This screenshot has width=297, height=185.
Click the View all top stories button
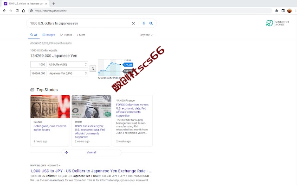[x=91, y=153]
